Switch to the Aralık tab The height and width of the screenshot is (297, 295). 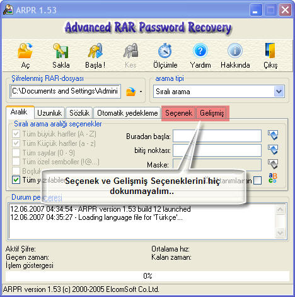tap(20, 112)
